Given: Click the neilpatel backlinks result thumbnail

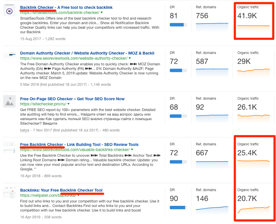Looking at the screenshot, I should [9, 193].
